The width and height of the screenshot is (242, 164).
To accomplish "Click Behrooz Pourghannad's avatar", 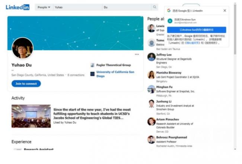I will (152, 139).
